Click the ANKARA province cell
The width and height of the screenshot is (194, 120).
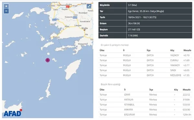point(128,110)
